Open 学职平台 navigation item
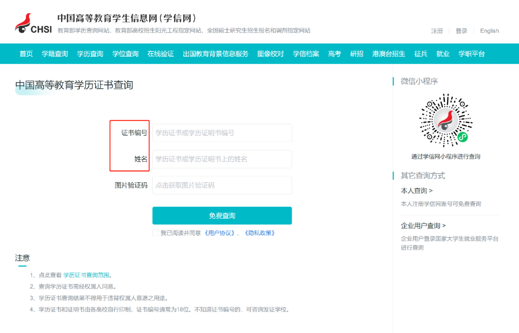The width and height of the screenshot is (519, 333). (471, 54)
